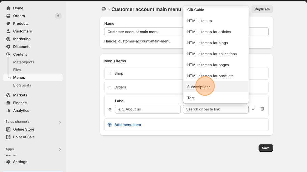Click the Search or paste link field
This screenshot has height=172, width=307.
(215, 109)
